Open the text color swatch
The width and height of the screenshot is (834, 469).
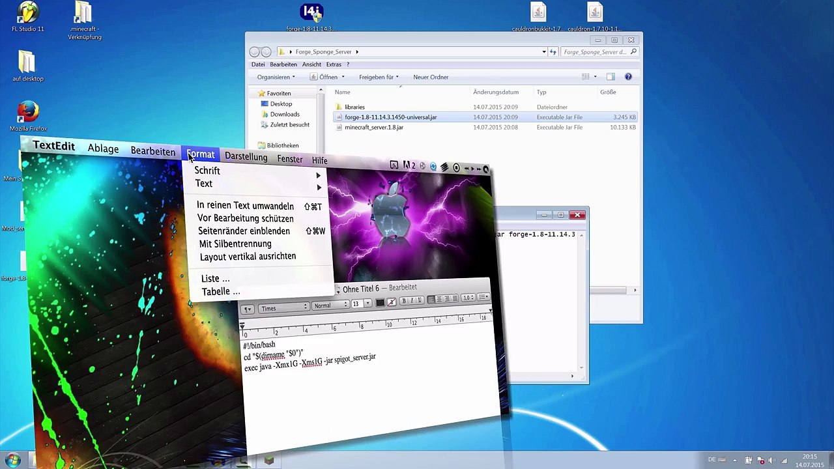point(380,303)
